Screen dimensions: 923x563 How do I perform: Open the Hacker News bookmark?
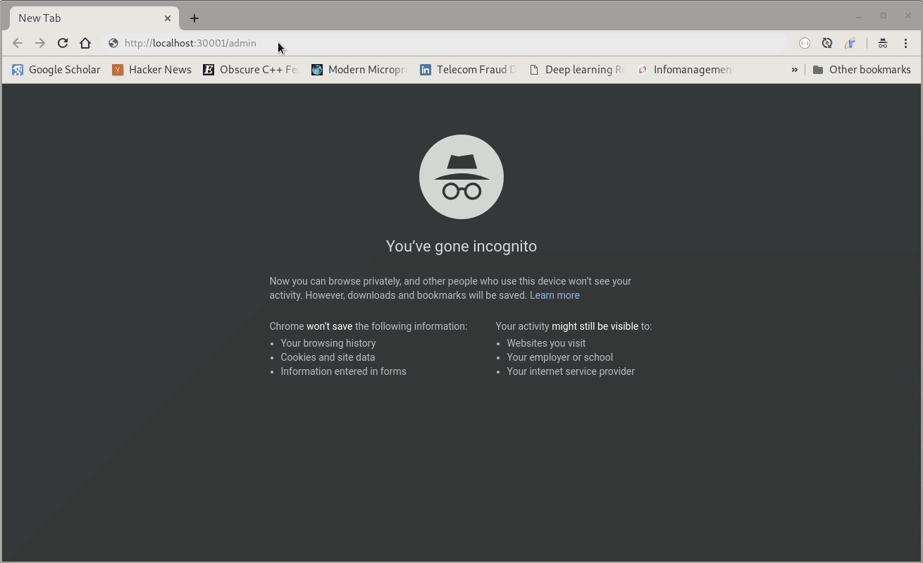point(152,70)
